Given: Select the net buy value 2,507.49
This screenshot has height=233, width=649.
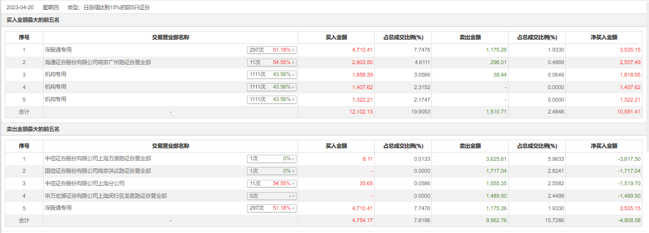Looking at the screenshot, I should [x=629, y=62].
